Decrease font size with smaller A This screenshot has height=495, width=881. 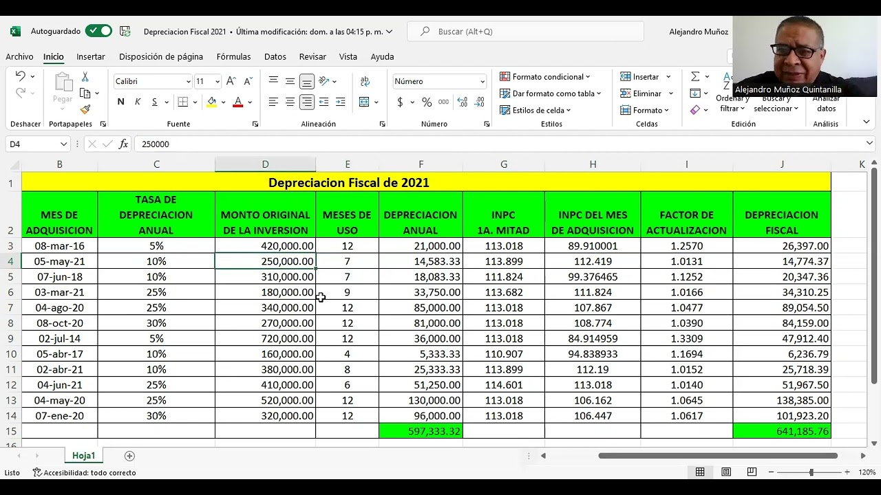[x=248, y=81]
